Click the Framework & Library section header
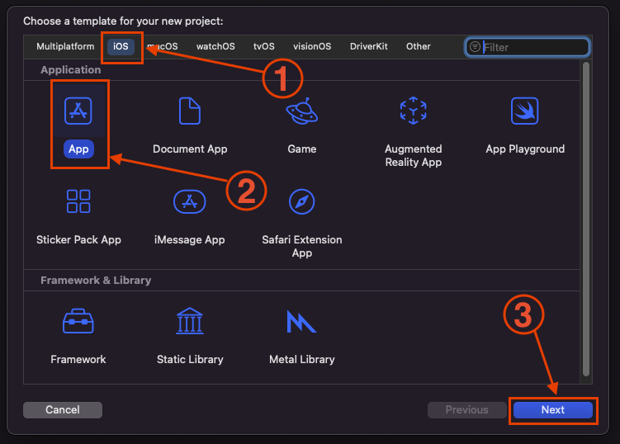 coord(96,281)
